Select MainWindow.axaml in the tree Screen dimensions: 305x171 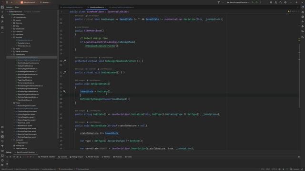click(x=24, y=125)
